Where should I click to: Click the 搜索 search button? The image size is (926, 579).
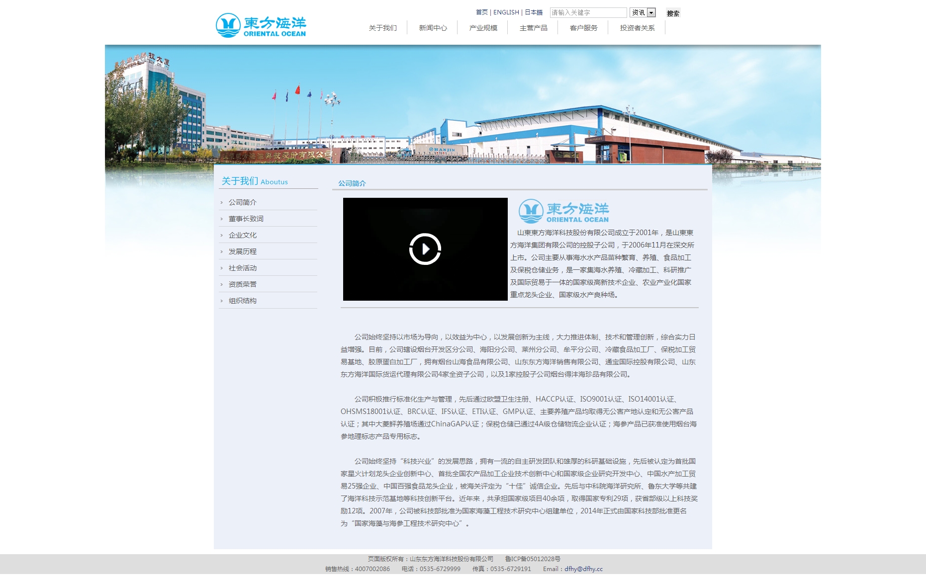[673, 13]
